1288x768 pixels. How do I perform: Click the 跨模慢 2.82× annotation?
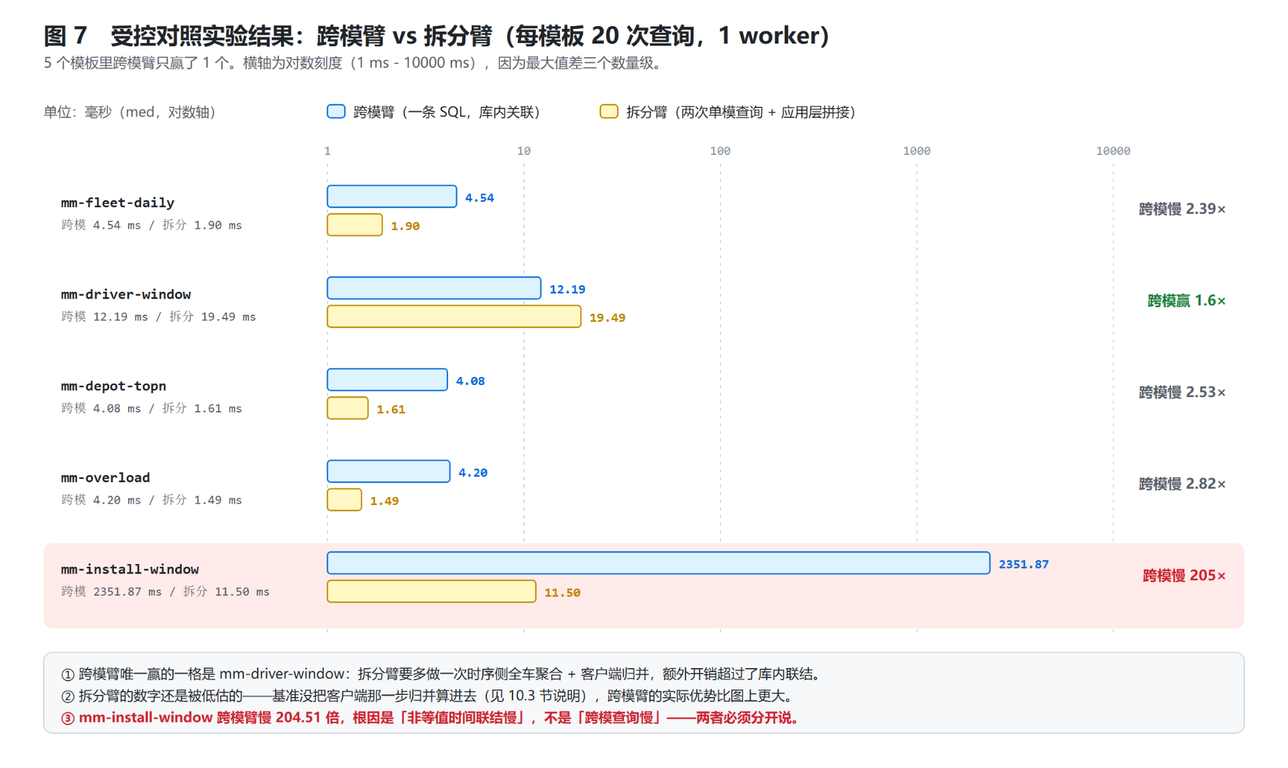tap(1182, 484)
